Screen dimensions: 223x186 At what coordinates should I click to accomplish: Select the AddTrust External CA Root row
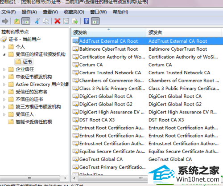click(147, 41)
